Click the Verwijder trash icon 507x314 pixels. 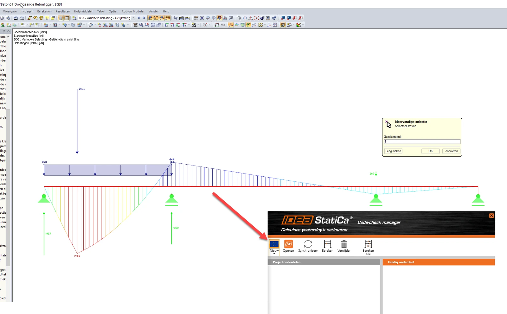[344, 244]
